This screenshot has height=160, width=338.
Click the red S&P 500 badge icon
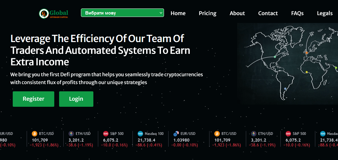click(x=106, y=134)
